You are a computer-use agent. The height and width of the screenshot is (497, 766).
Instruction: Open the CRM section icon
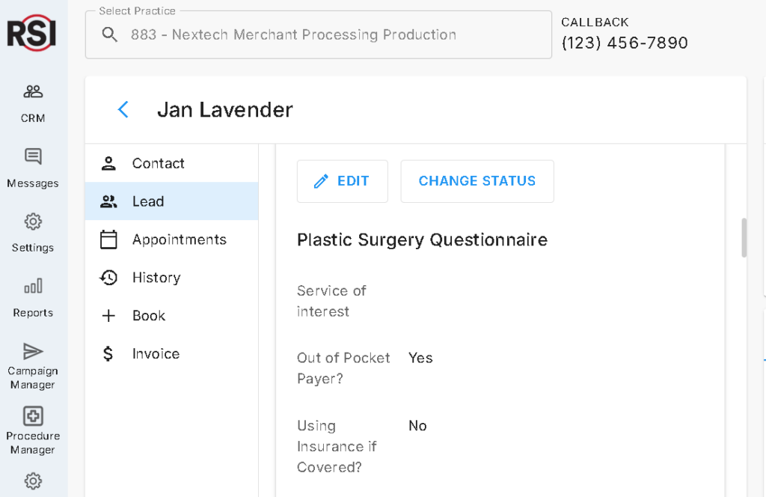tap(33, 91)
